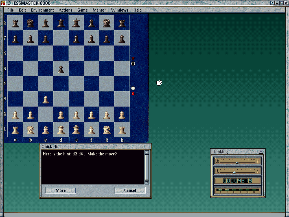Viewport: 289px width, 217px height.
Task: Open the Environment menu
Action: click(x=42, y=10)
